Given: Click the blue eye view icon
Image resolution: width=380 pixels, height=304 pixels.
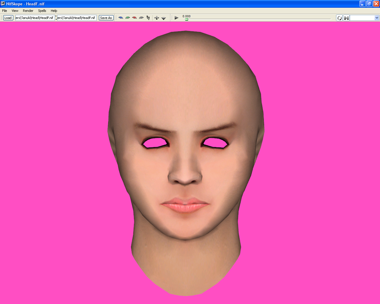Looking at the screenshot, I should point(121,18).
